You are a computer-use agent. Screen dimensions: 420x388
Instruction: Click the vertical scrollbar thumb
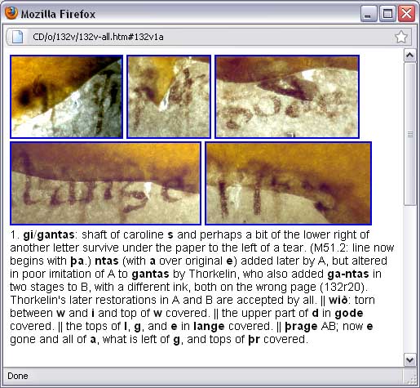tap(409, 134)
